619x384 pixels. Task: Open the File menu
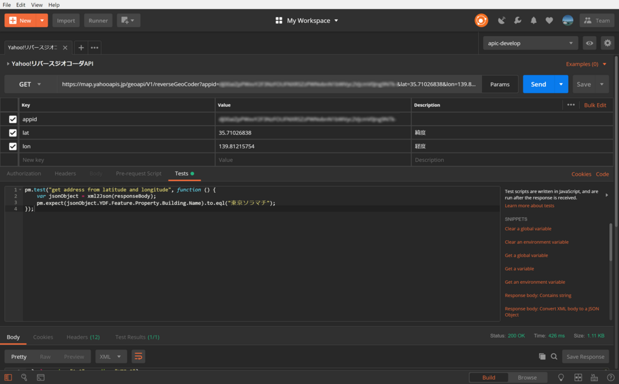(7, 5)
